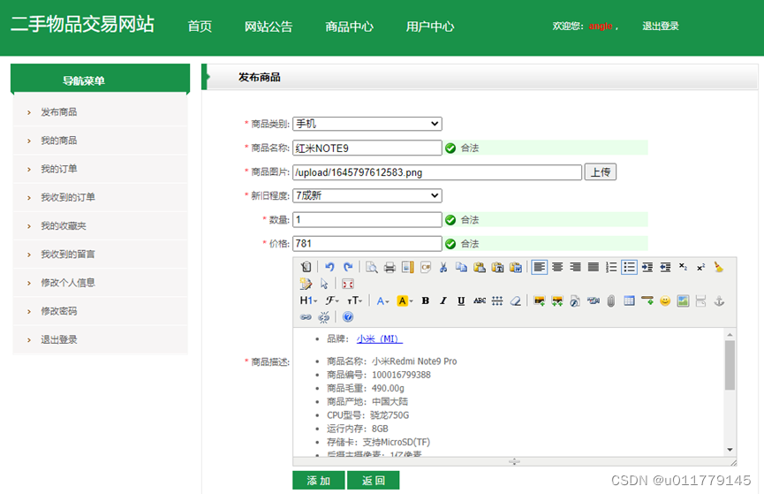This screenshot has width=764, height=494.
Task: Open the yellow highlight color picker
Action: point(405,300)
